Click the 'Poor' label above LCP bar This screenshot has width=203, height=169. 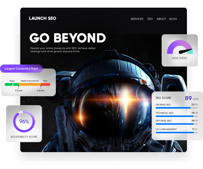pos(45,81)
